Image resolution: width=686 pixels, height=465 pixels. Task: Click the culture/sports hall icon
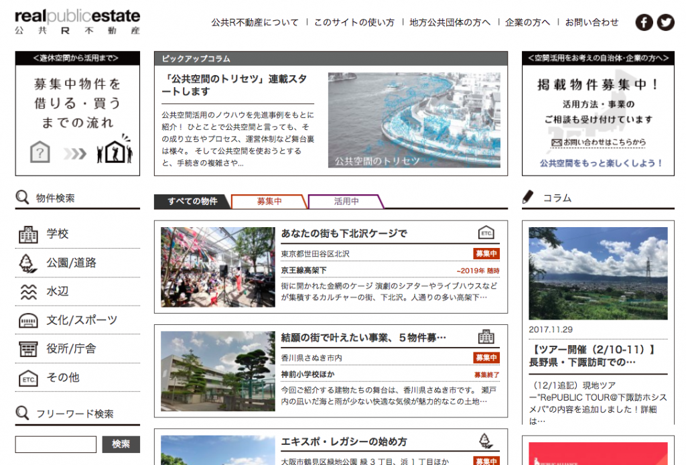(x=28, y=321)
